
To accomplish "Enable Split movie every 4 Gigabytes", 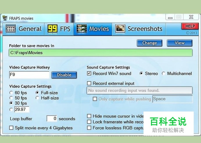I will [x=11, y=128].
